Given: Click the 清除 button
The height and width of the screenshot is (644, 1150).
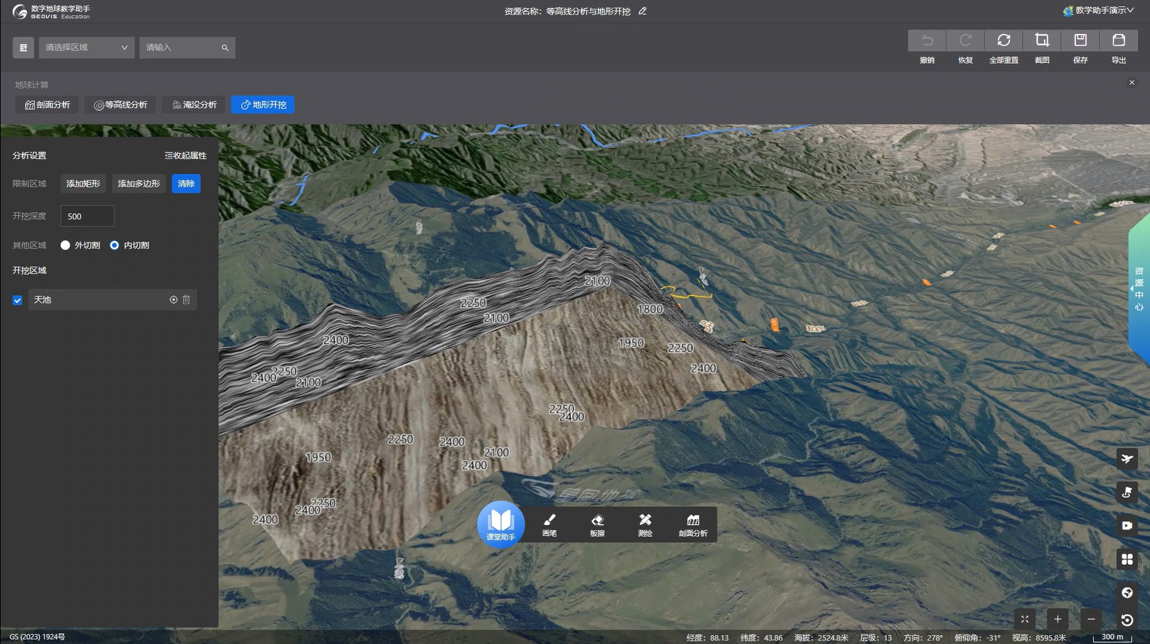Looking at the screenshot, I should tap(186, 184).
